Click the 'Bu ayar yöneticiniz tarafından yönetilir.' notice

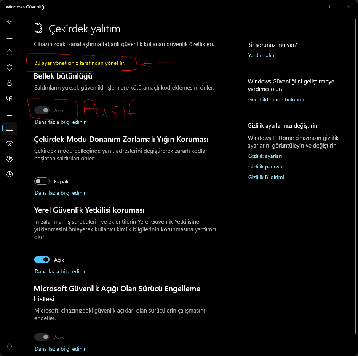tap(80, 63)
